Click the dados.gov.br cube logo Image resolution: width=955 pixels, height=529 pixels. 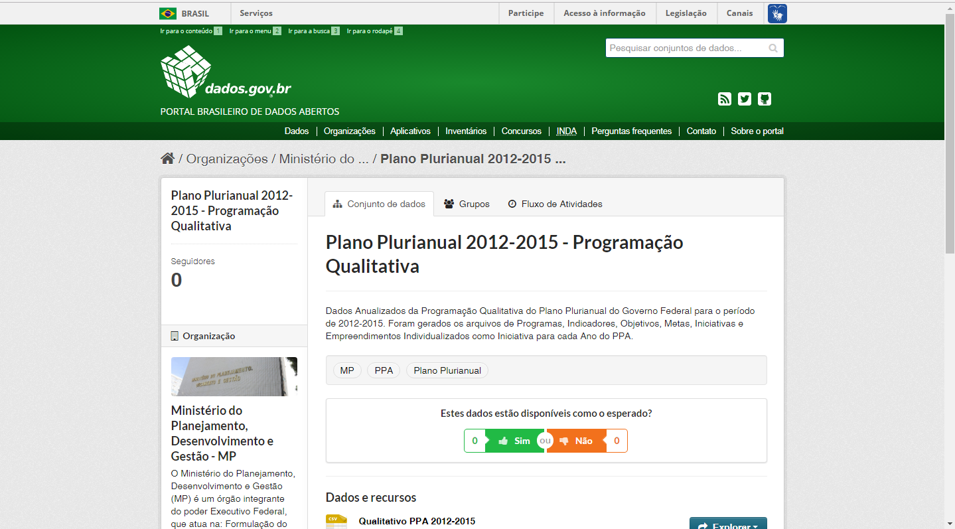click(x=186, y=72)
